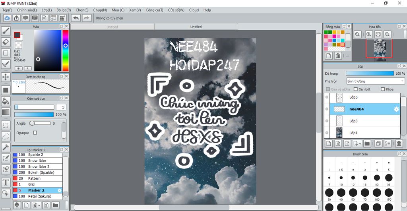Open Marker 2 brush settings gear
407x211 pixels.
(x=60, y=190)
